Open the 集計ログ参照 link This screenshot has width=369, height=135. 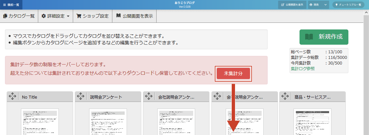[303, 68]
